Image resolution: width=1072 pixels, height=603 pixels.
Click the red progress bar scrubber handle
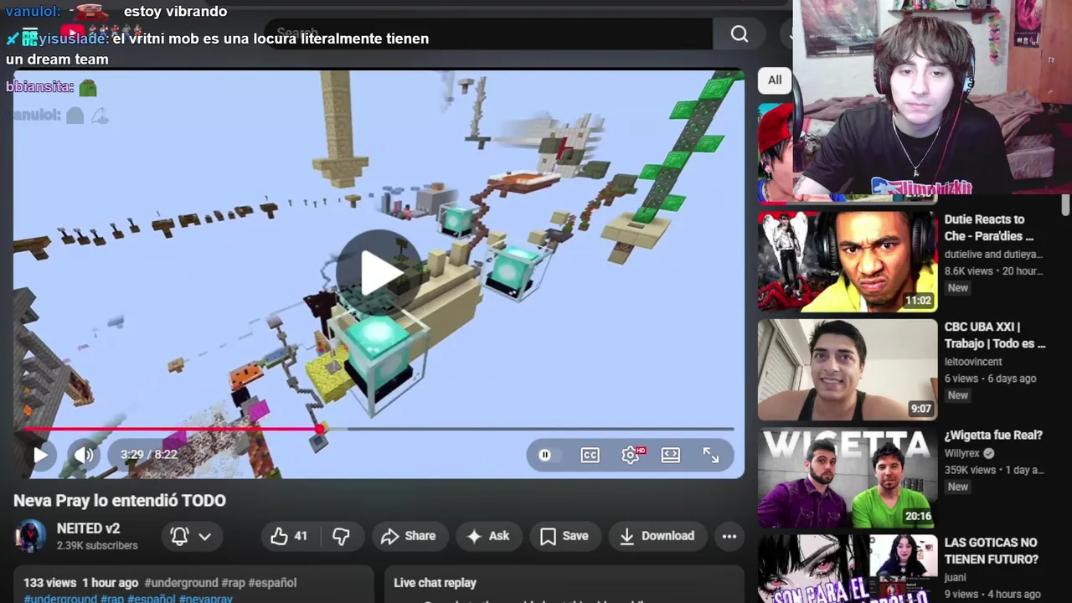(320, 429)
